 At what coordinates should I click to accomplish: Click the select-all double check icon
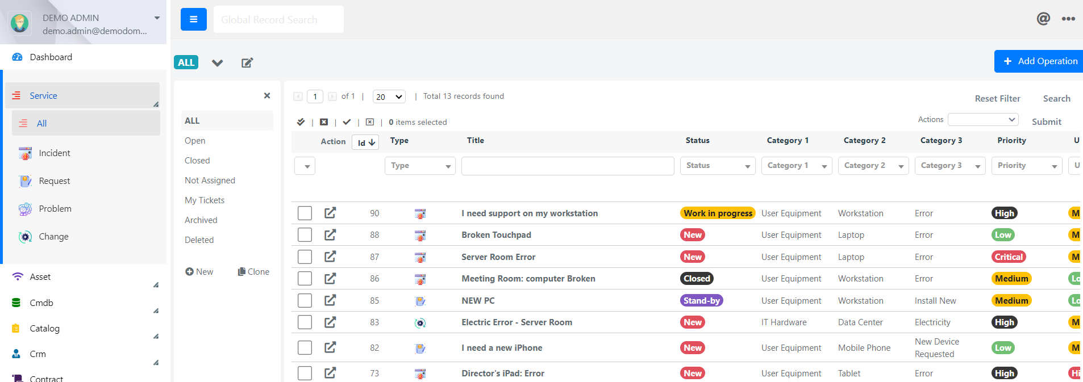tap(301, 122)
